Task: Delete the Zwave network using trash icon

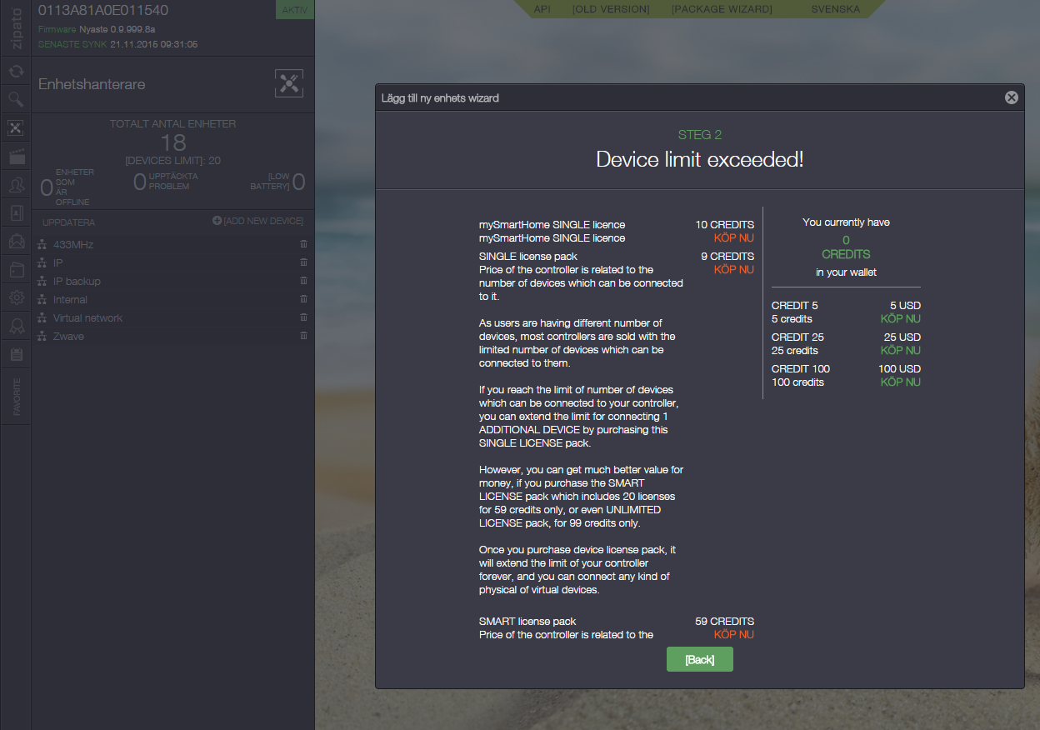Action: click(x=303, y=336)
